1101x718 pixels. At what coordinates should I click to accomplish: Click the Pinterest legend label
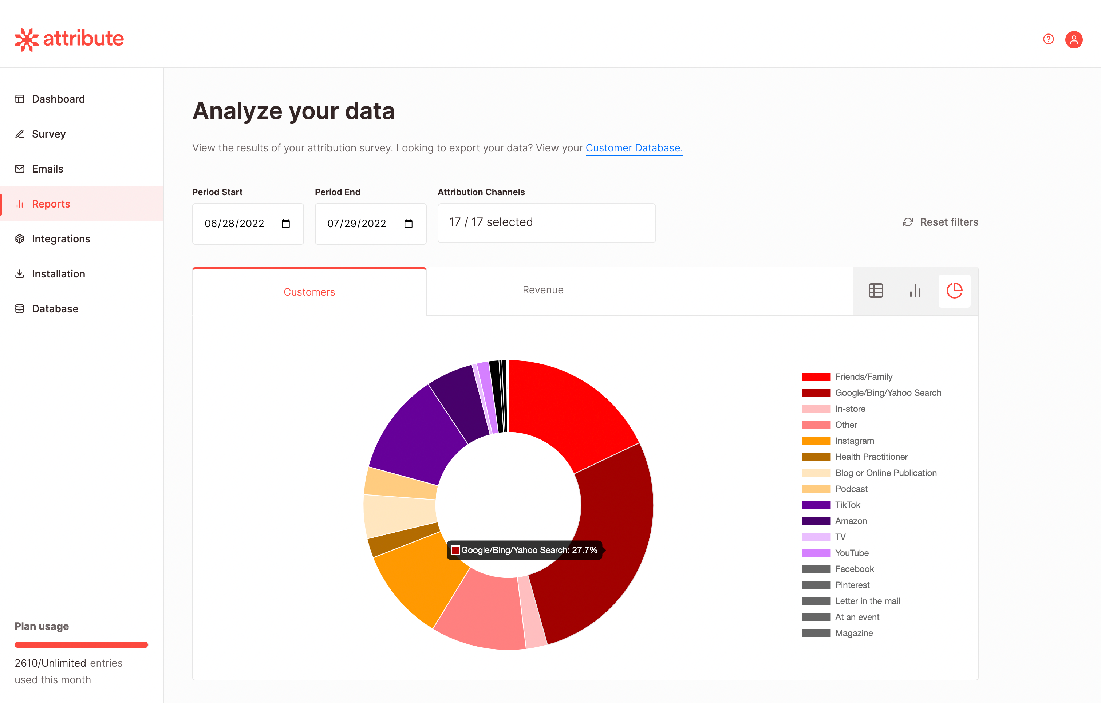click(x=852, y=585)
